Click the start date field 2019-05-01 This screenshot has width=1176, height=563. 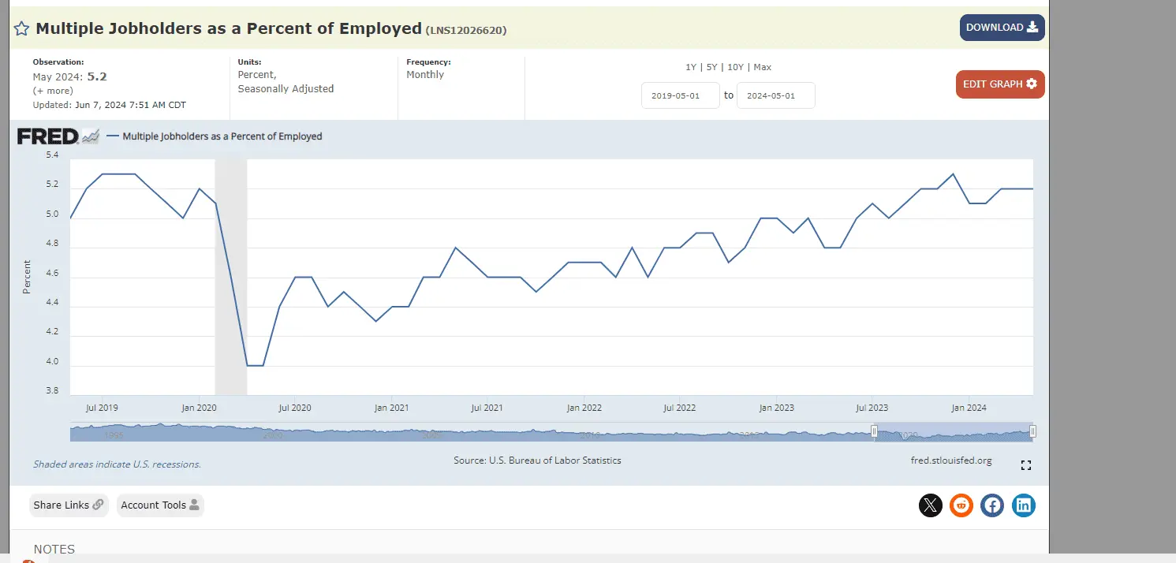[680, 95]
